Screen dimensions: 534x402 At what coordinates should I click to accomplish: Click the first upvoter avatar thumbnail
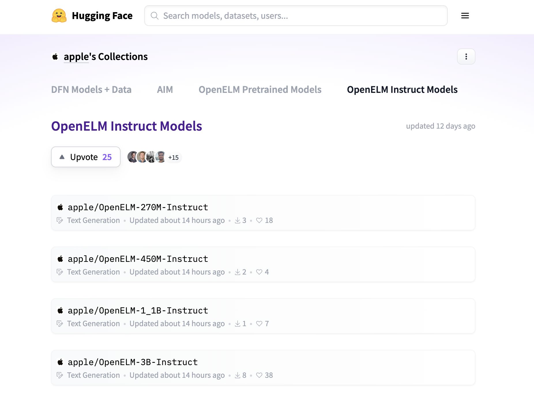click(133, 157)
